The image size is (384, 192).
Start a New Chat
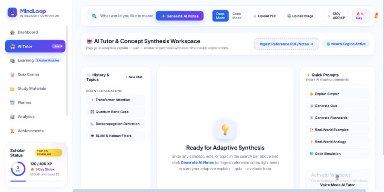pos(134,77)
